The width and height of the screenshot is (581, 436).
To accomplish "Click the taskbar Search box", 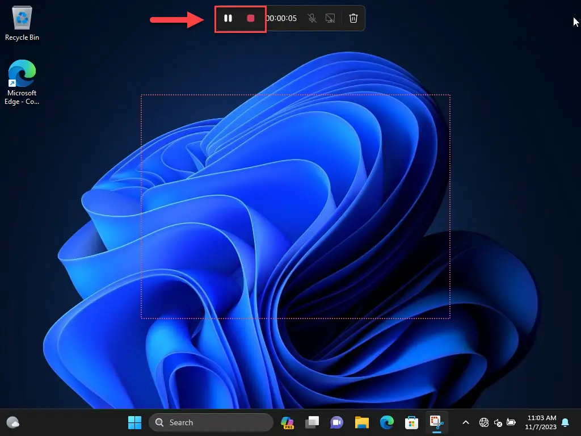I will tap(211, 422).
